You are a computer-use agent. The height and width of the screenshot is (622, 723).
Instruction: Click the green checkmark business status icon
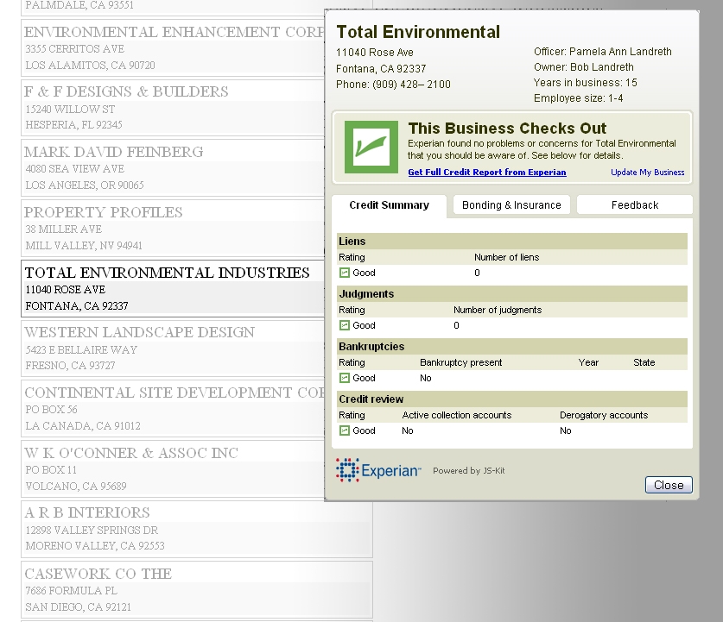(x=371, y=147)
